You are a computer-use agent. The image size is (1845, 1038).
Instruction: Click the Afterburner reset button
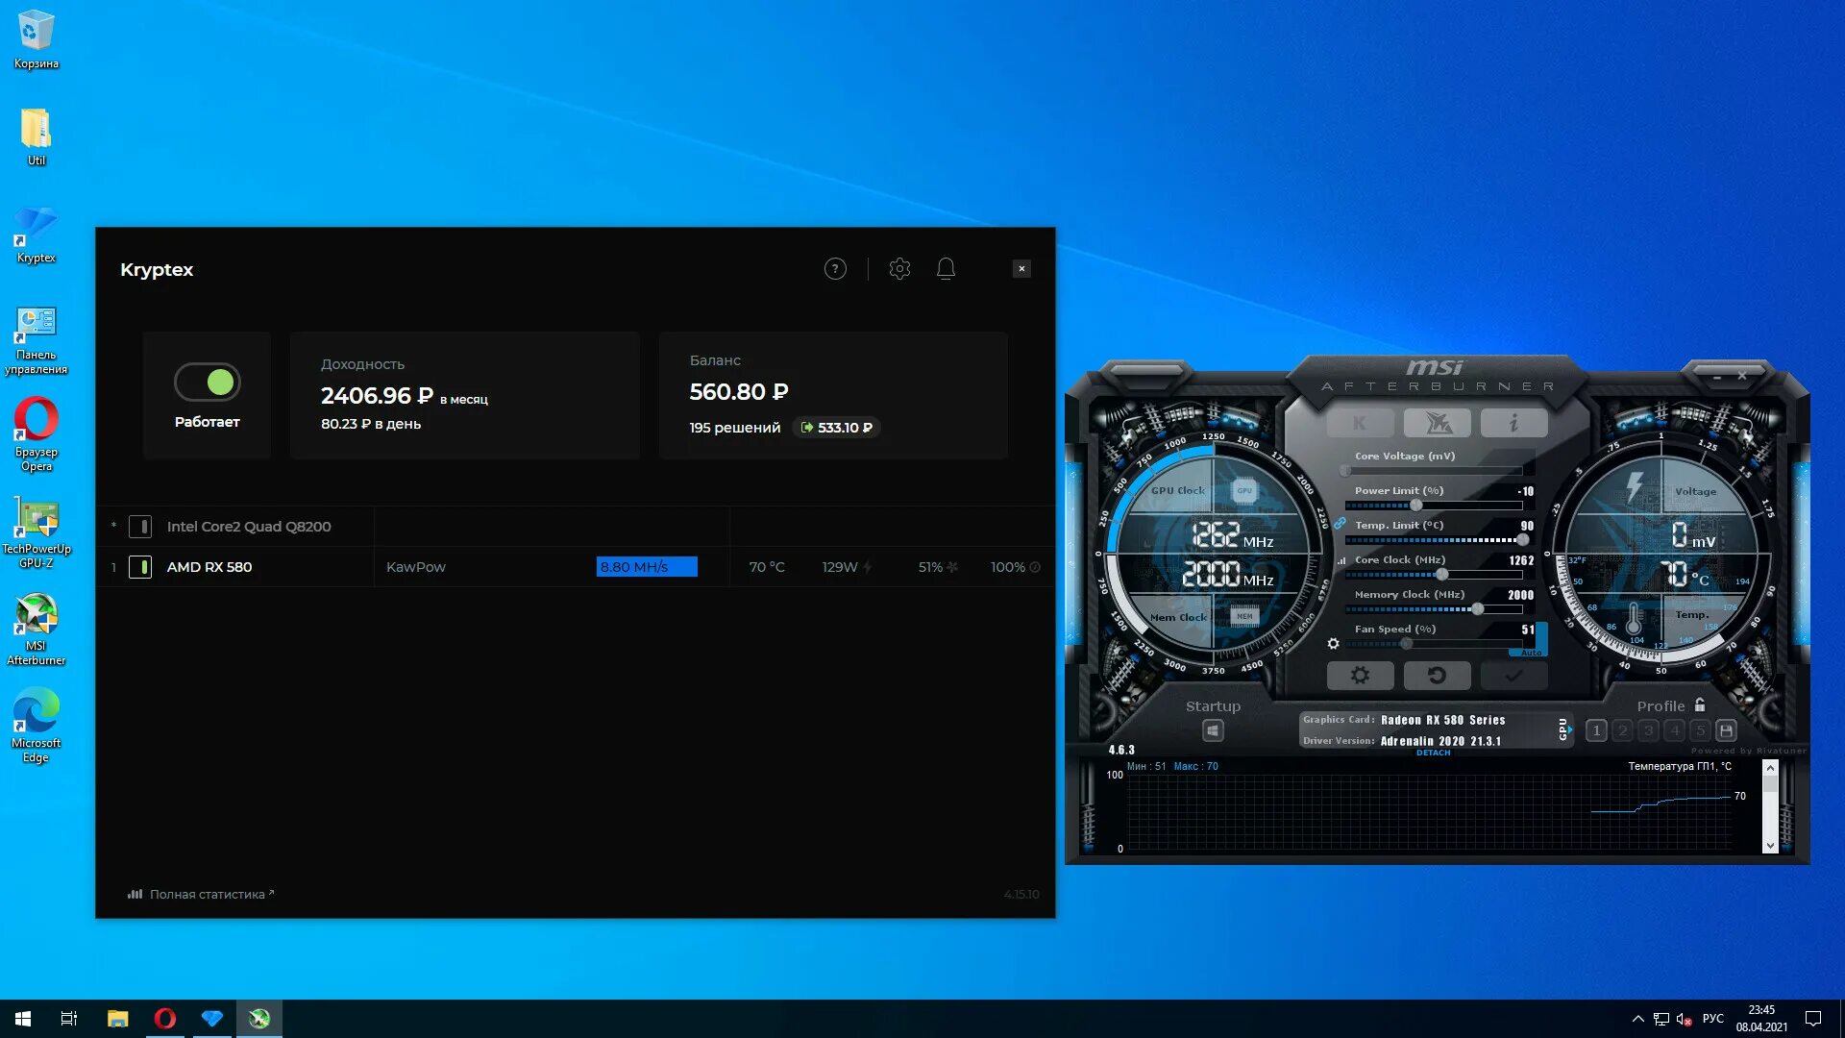[x=1438, y=676]
